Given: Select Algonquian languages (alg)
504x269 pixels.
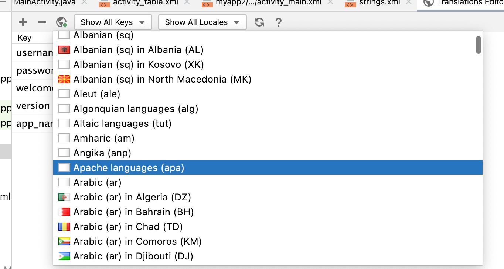Looking at the screenshot, I should (x=268, y=109).
